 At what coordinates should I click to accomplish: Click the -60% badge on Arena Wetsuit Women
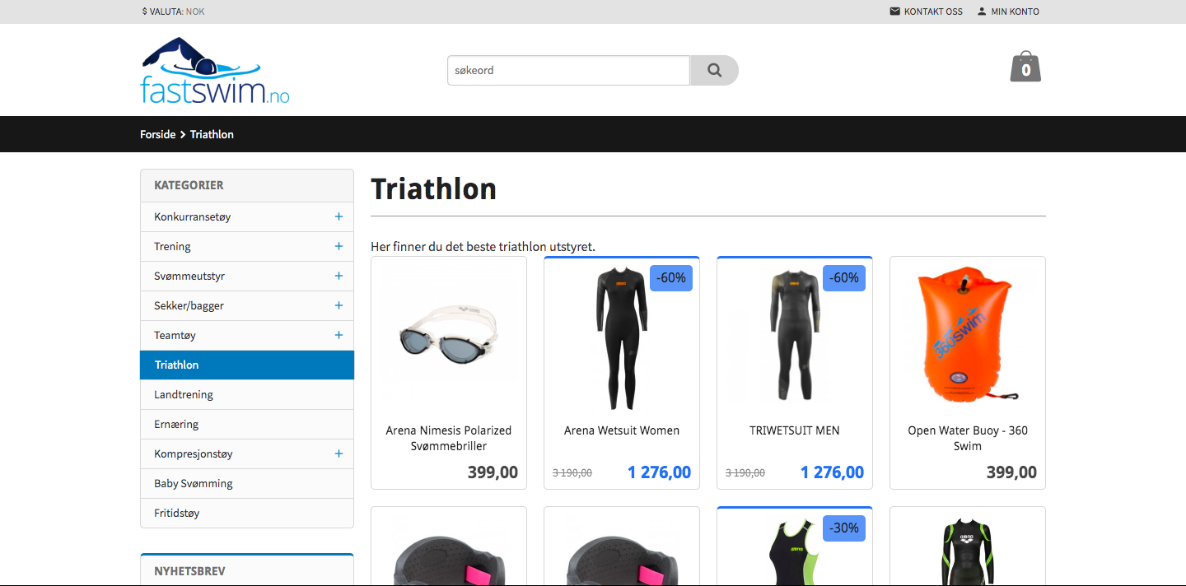(x=671, y=278)
